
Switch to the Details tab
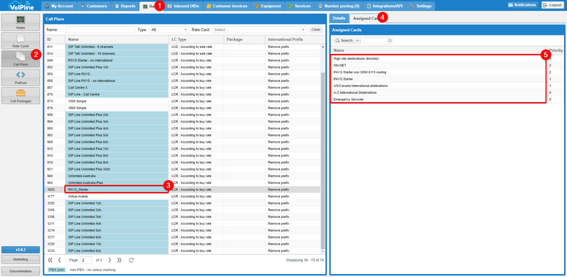tap(339, 18)
